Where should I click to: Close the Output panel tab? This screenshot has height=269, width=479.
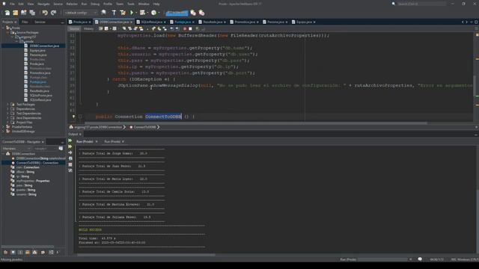pyautogui.click(x=80, y=134)
